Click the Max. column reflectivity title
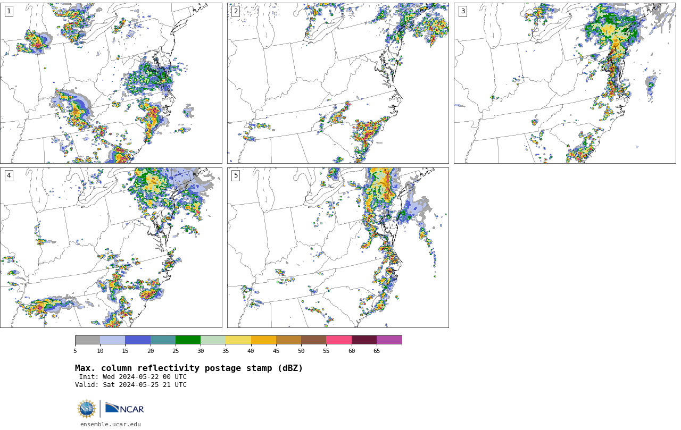Image resolution: width=681 pixels, height=430 pixels. (x=189, y=368)
